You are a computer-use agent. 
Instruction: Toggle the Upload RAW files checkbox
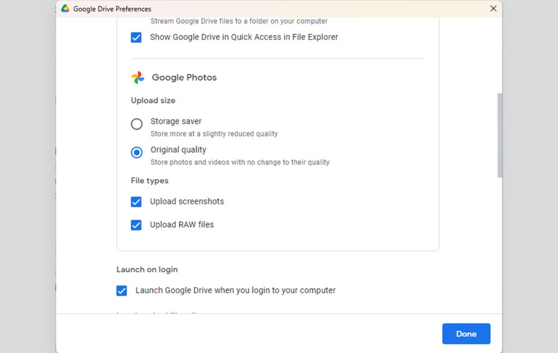pos(136,225)
